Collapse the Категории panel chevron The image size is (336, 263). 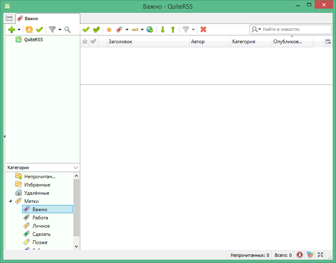pos(76,168)
